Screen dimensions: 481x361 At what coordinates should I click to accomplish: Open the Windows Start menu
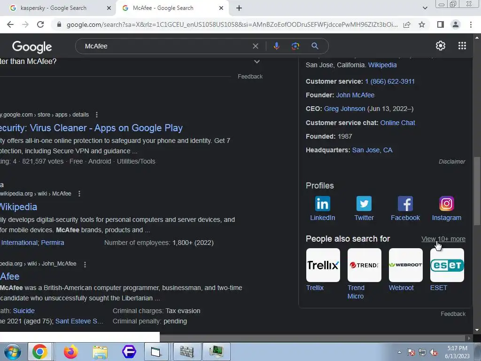pyautogui.click(x=12, y=352)
